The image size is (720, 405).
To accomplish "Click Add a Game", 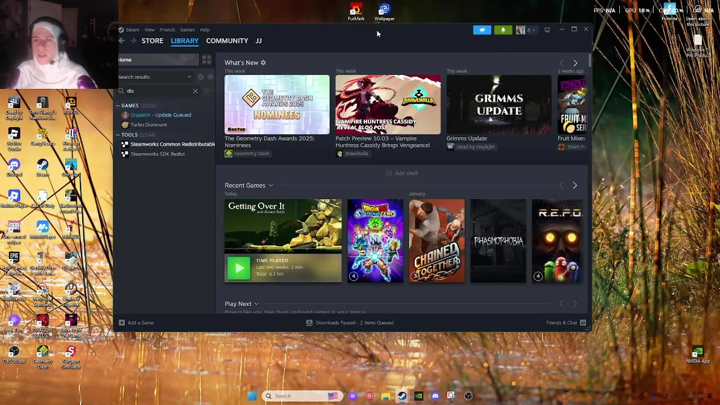I will coord(136,322).
